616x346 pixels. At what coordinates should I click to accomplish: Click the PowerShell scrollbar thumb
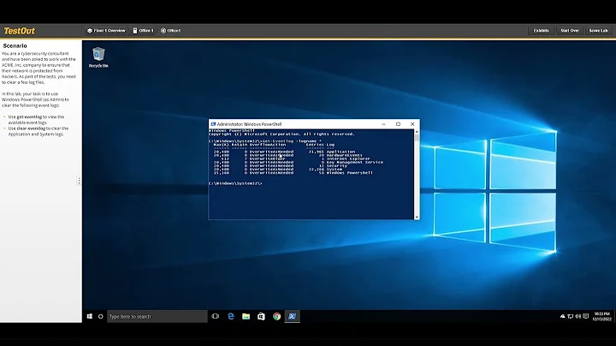417,138
